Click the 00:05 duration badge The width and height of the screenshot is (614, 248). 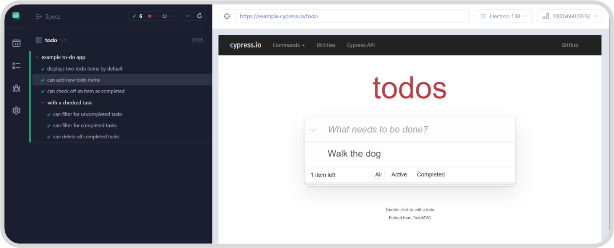[197, 40]
